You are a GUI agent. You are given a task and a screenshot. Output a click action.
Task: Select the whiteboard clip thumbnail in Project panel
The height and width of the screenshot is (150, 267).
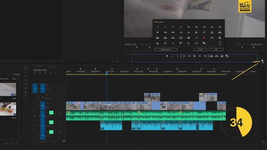[x=8, y=90]
